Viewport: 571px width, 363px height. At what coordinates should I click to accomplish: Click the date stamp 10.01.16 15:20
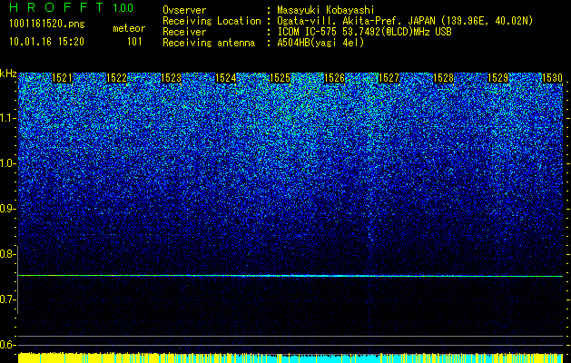point(46,42)
